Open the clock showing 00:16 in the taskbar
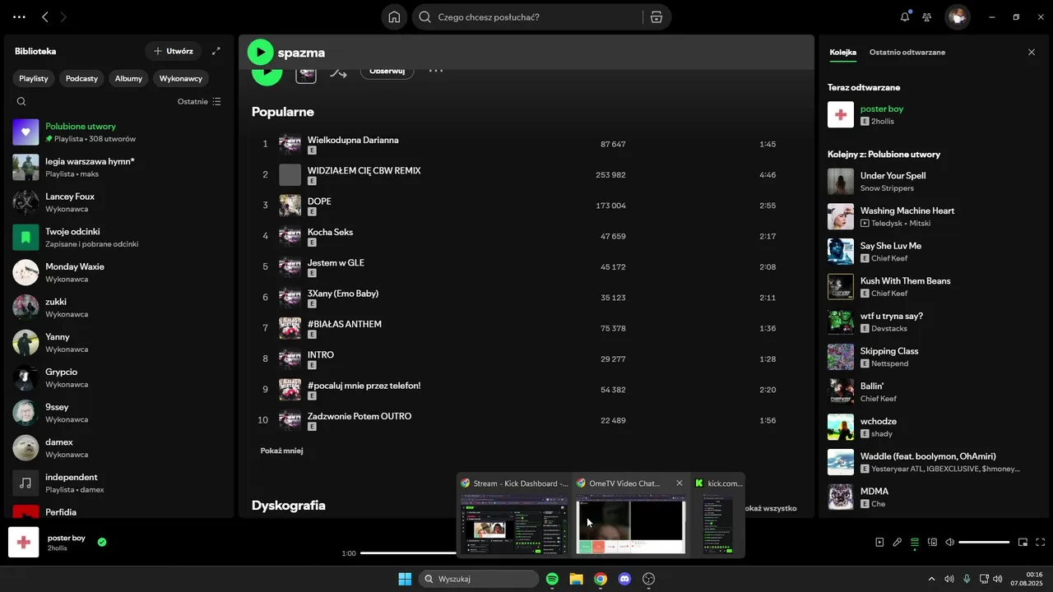This screenshot has width=1053, height=592. click(x=1028, y=579)
